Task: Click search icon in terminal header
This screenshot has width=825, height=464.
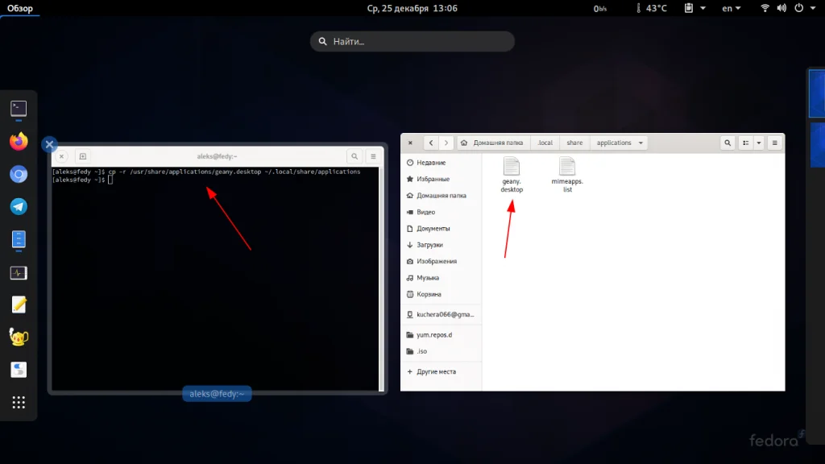Action: coord(354,156)
